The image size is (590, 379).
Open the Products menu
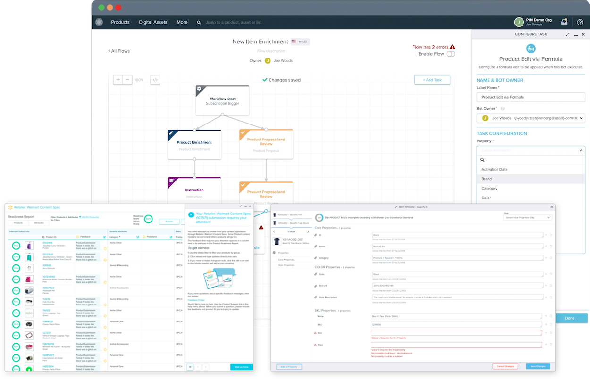(120, 22)
